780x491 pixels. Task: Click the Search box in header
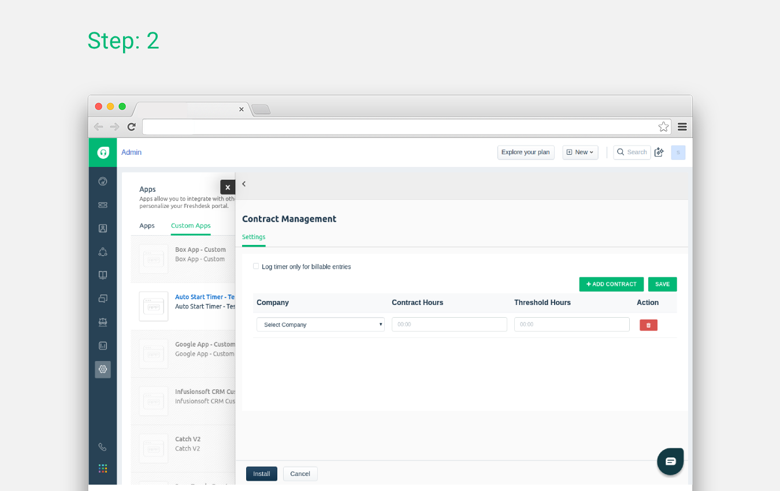tap(632, 152)
